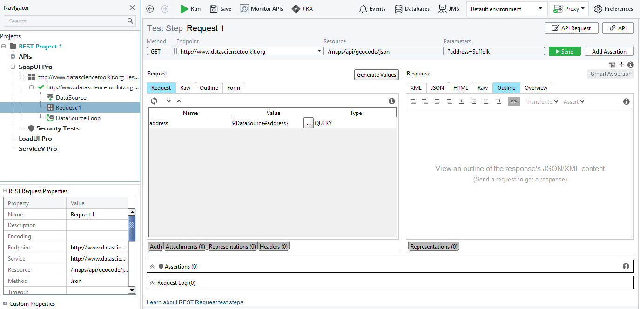Image resolution: width=640 pixels, height=309 pixels.
Task: Expand the APIs tree node
Action: 13,57
